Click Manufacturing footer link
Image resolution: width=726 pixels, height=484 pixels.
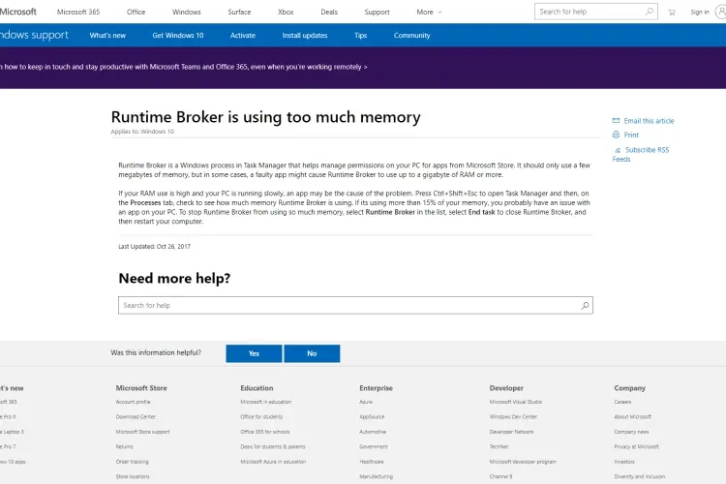[376, 476]
